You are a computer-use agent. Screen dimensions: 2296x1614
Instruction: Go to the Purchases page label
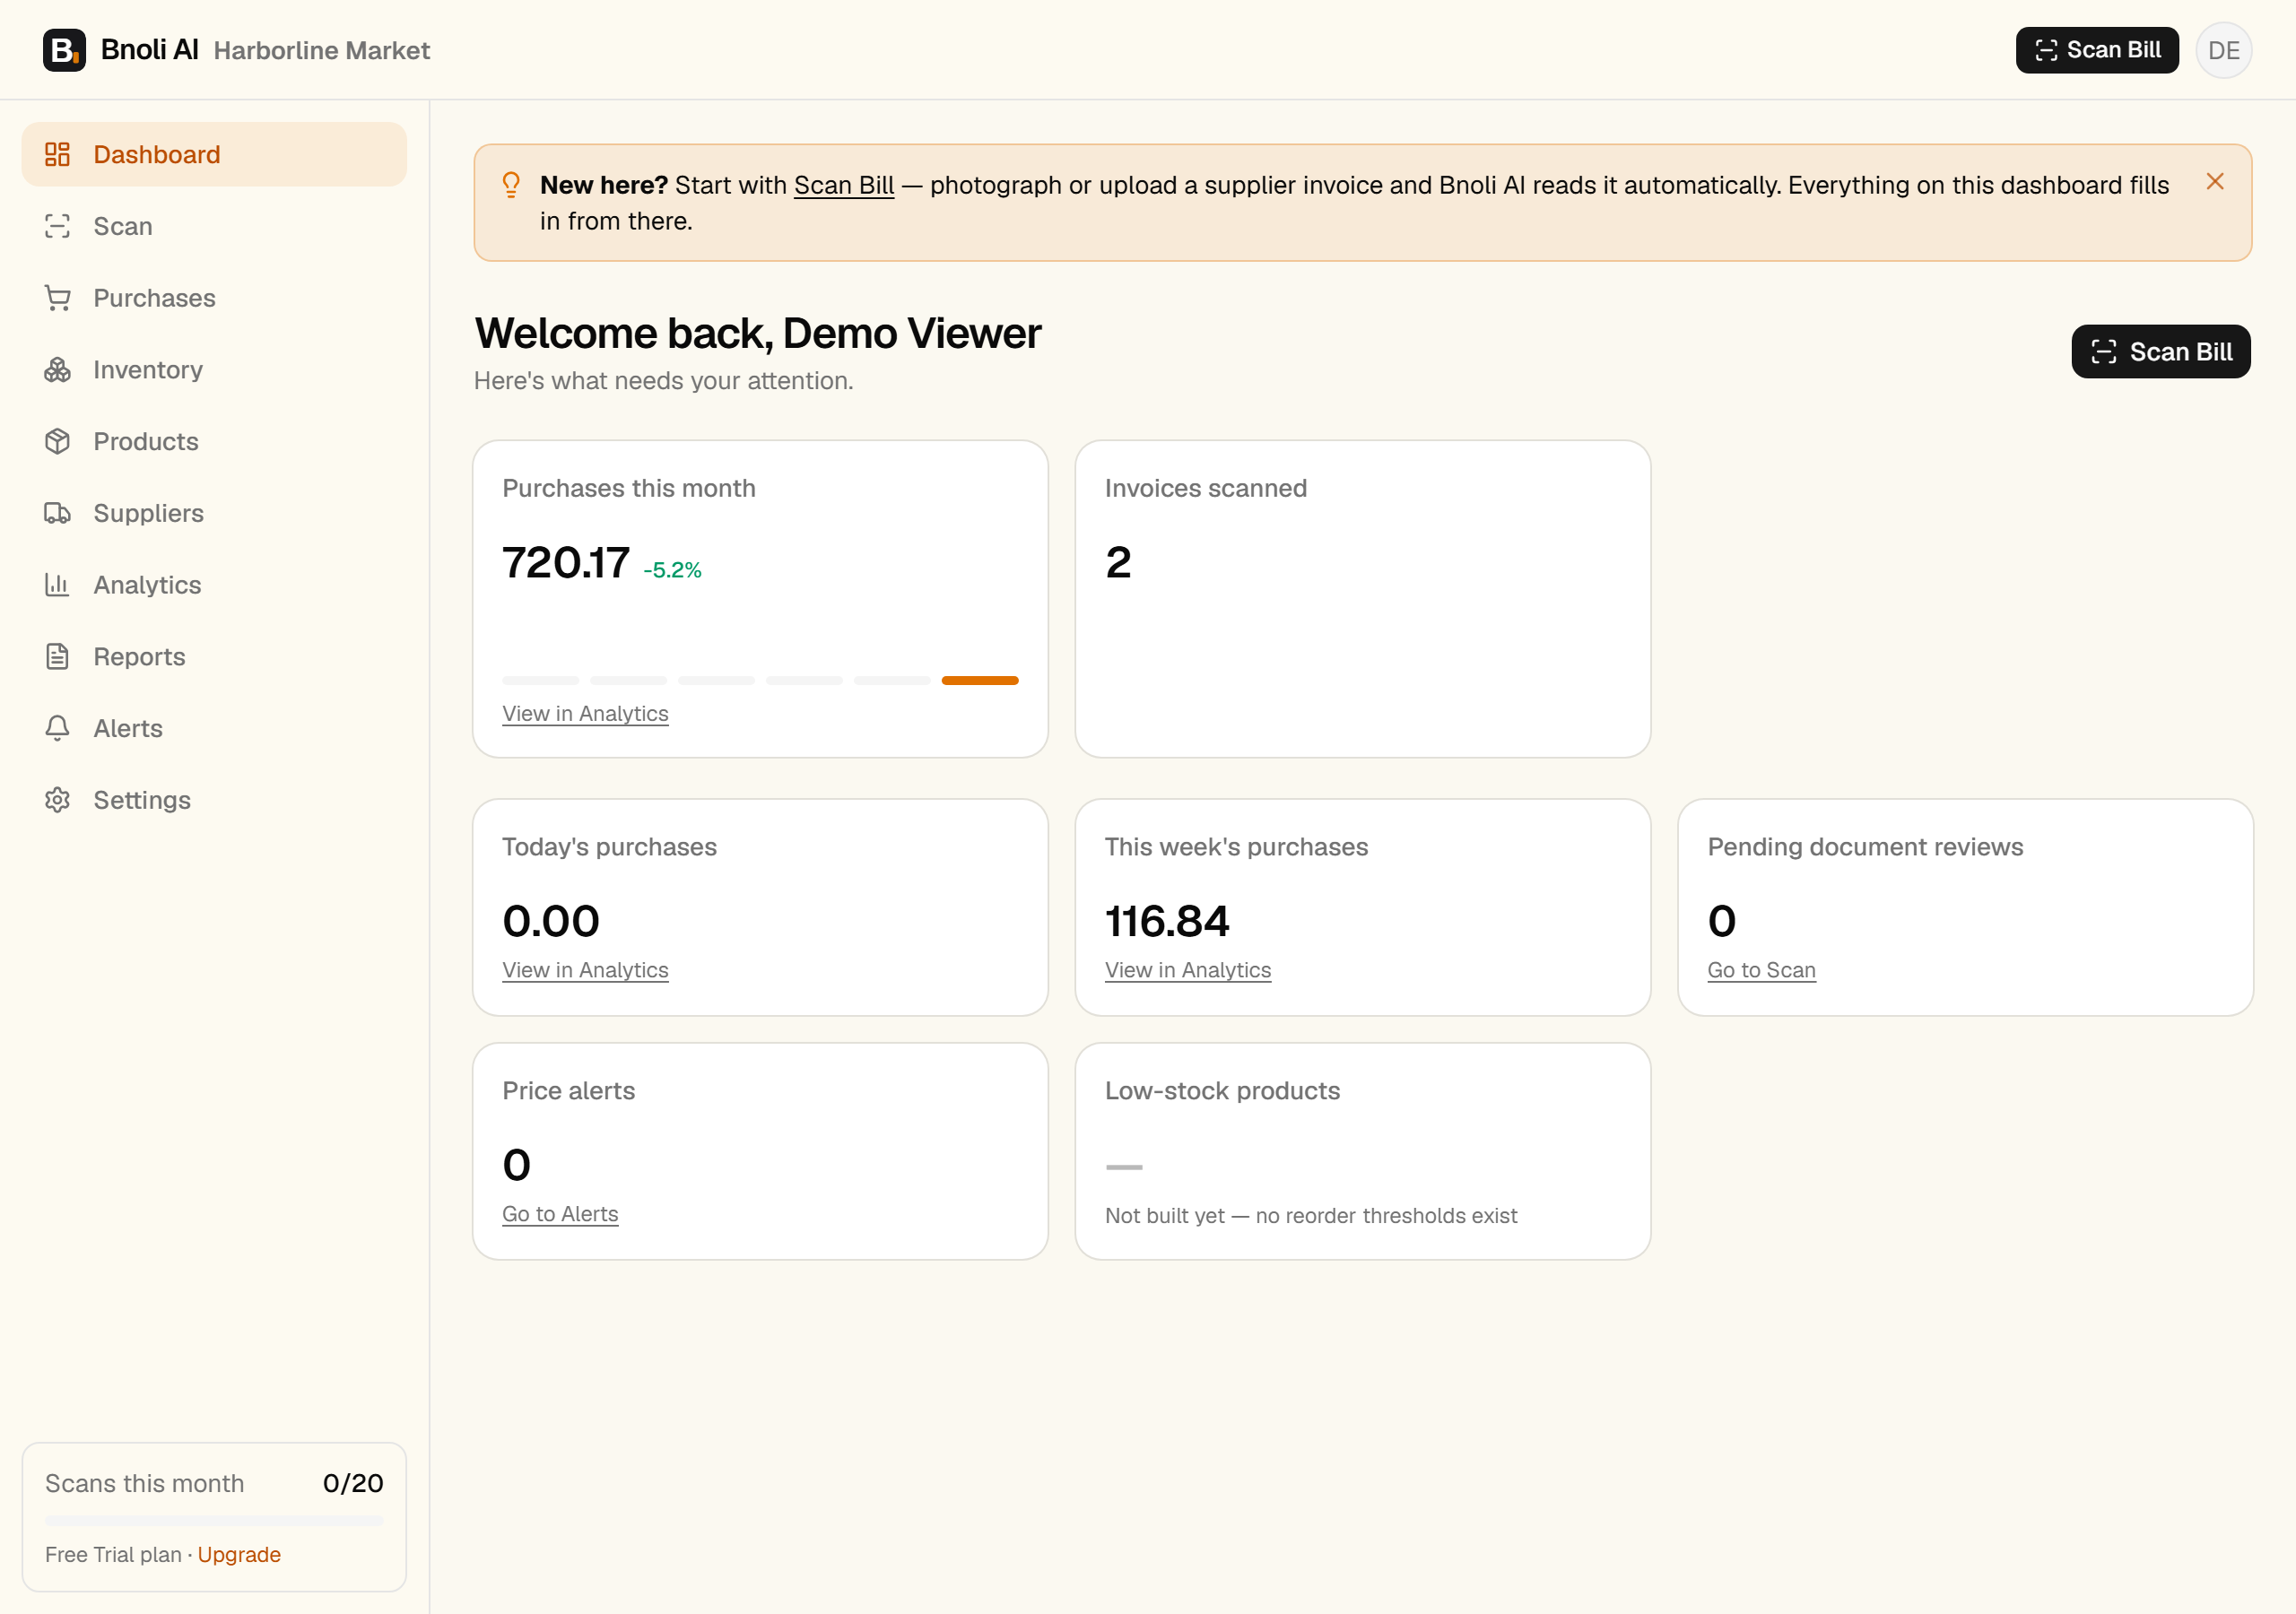tap(155, 298)
